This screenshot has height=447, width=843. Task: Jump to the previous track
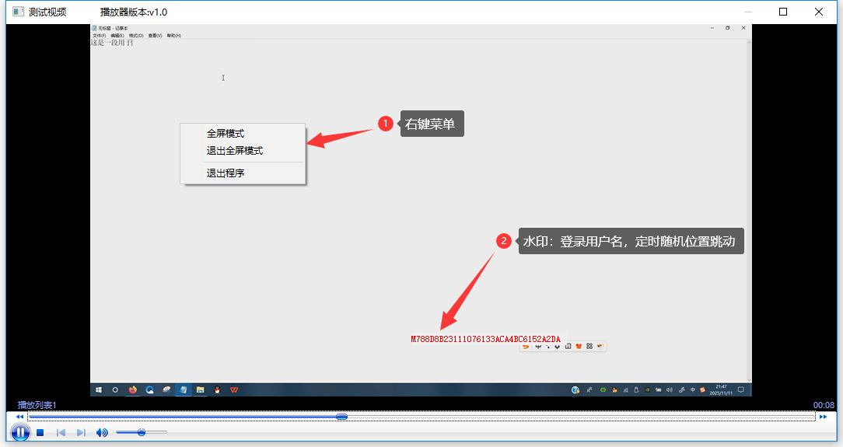click(x=61, y=432)
